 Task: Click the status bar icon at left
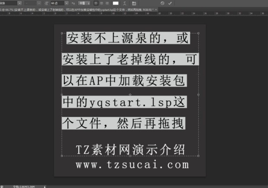point(2,187)
